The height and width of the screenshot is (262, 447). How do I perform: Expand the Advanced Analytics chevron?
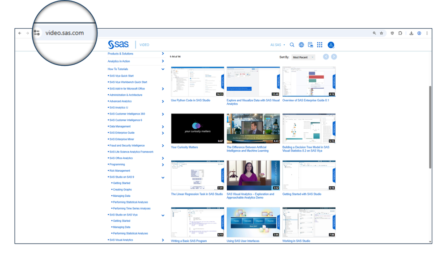pos(163,101)
